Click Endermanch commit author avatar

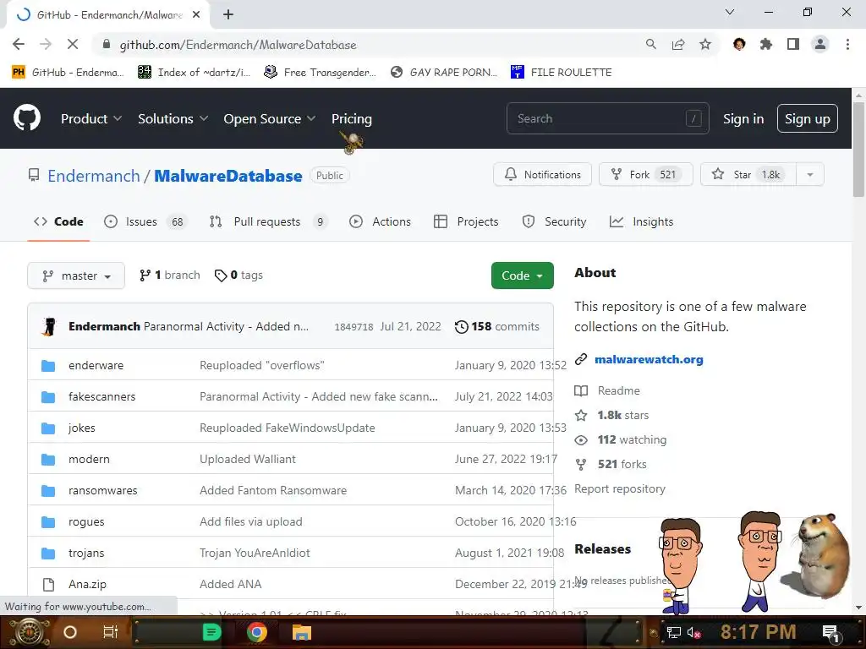[49, 327]
